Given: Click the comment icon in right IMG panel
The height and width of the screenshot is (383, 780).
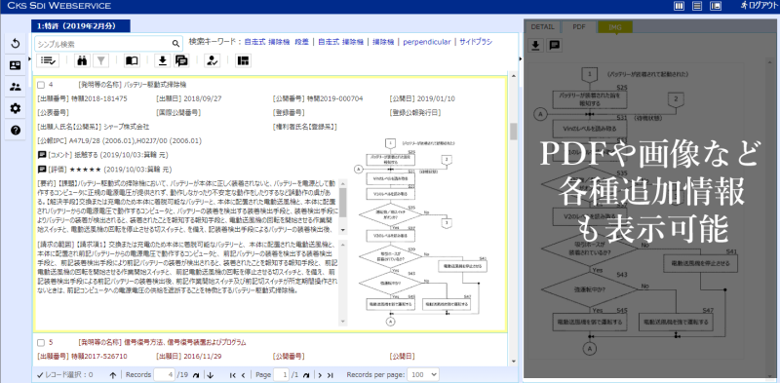Looking at the screenshot, I should click(554, 45).
